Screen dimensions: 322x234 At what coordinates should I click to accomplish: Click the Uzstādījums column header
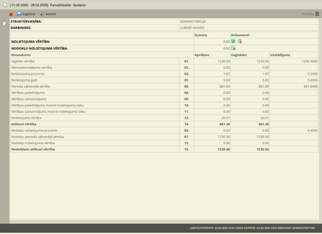281,55
